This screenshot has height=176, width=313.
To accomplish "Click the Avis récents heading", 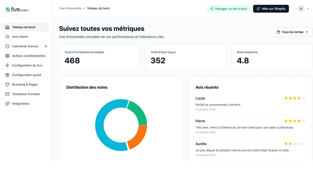I will pyautogui.click(x=207, y=87).
